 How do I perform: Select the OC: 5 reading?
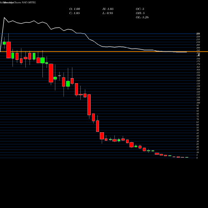(140, 9)
